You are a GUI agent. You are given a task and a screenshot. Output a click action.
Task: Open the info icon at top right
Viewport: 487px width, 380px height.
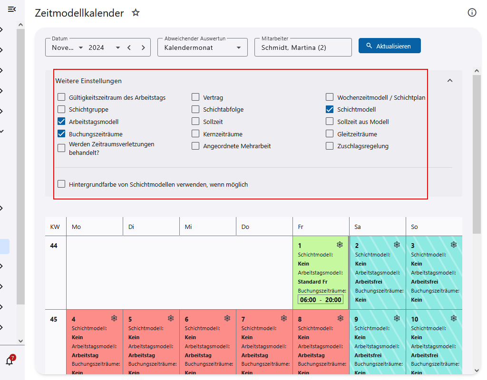tap(472, 13)
